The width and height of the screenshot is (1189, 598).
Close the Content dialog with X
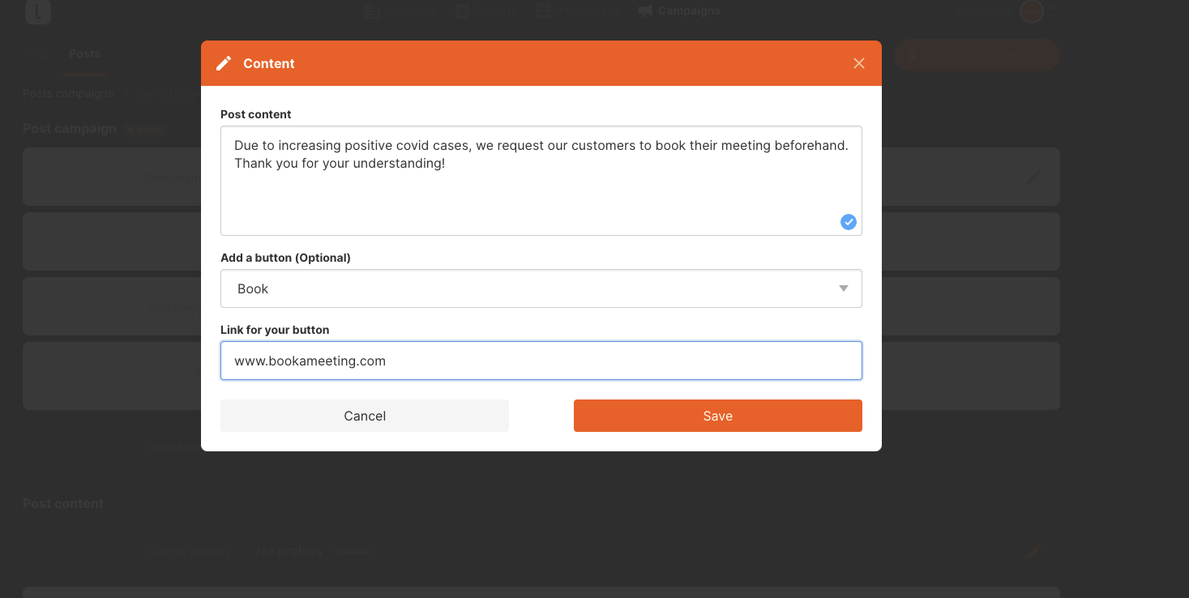coord(859,63)
